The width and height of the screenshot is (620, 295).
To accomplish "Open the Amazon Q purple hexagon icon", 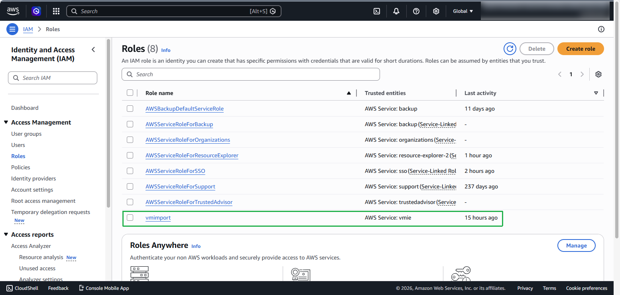I will (37, 11).
